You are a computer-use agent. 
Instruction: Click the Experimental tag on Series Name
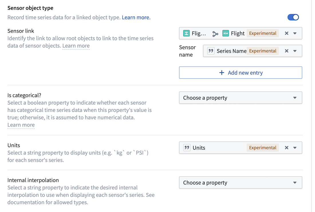coord(263,51)
